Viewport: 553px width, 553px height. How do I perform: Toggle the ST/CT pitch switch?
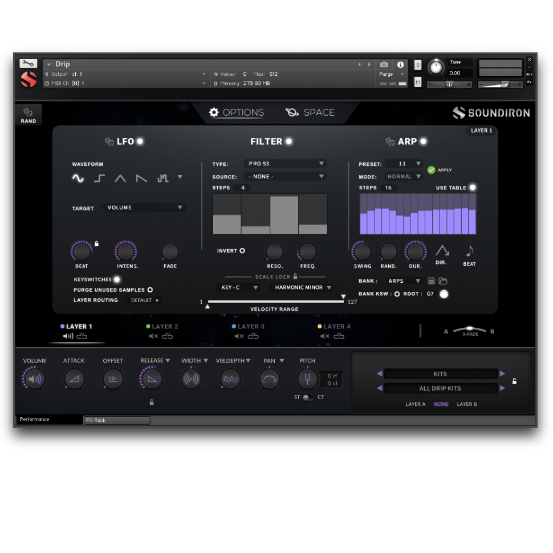[x=308, y=397]
